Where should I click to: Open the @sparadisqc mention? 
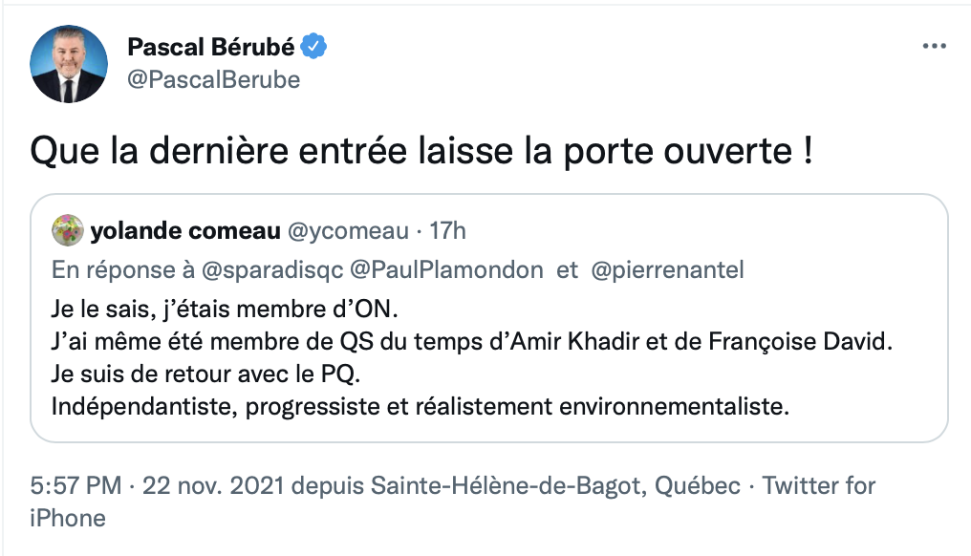coord(273,270)
